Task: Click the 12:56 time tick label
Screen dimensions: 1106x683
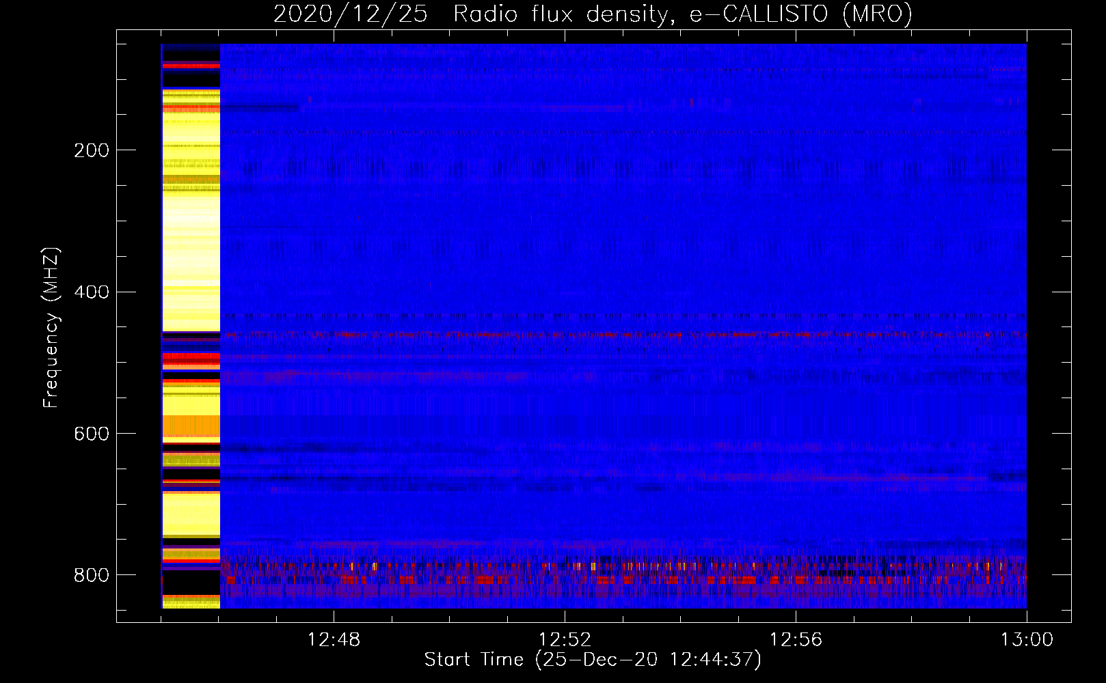Action: [x=796, y=640]
